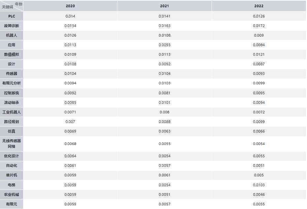This screenshot has height=209, width=307.
Task: Select the PLC row header
Action: click(12, 16)
